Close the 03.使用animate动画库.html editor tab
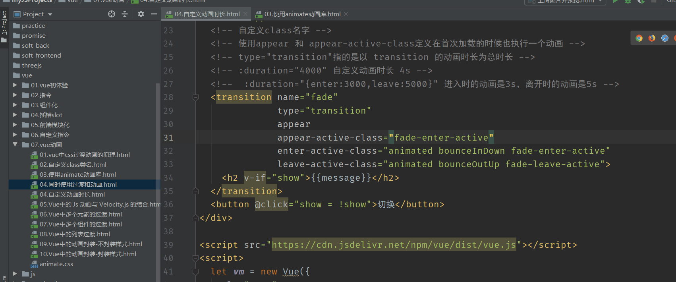The width and height of the screenshot is (676, 282). pyautogui.click(x=346, y=14)
